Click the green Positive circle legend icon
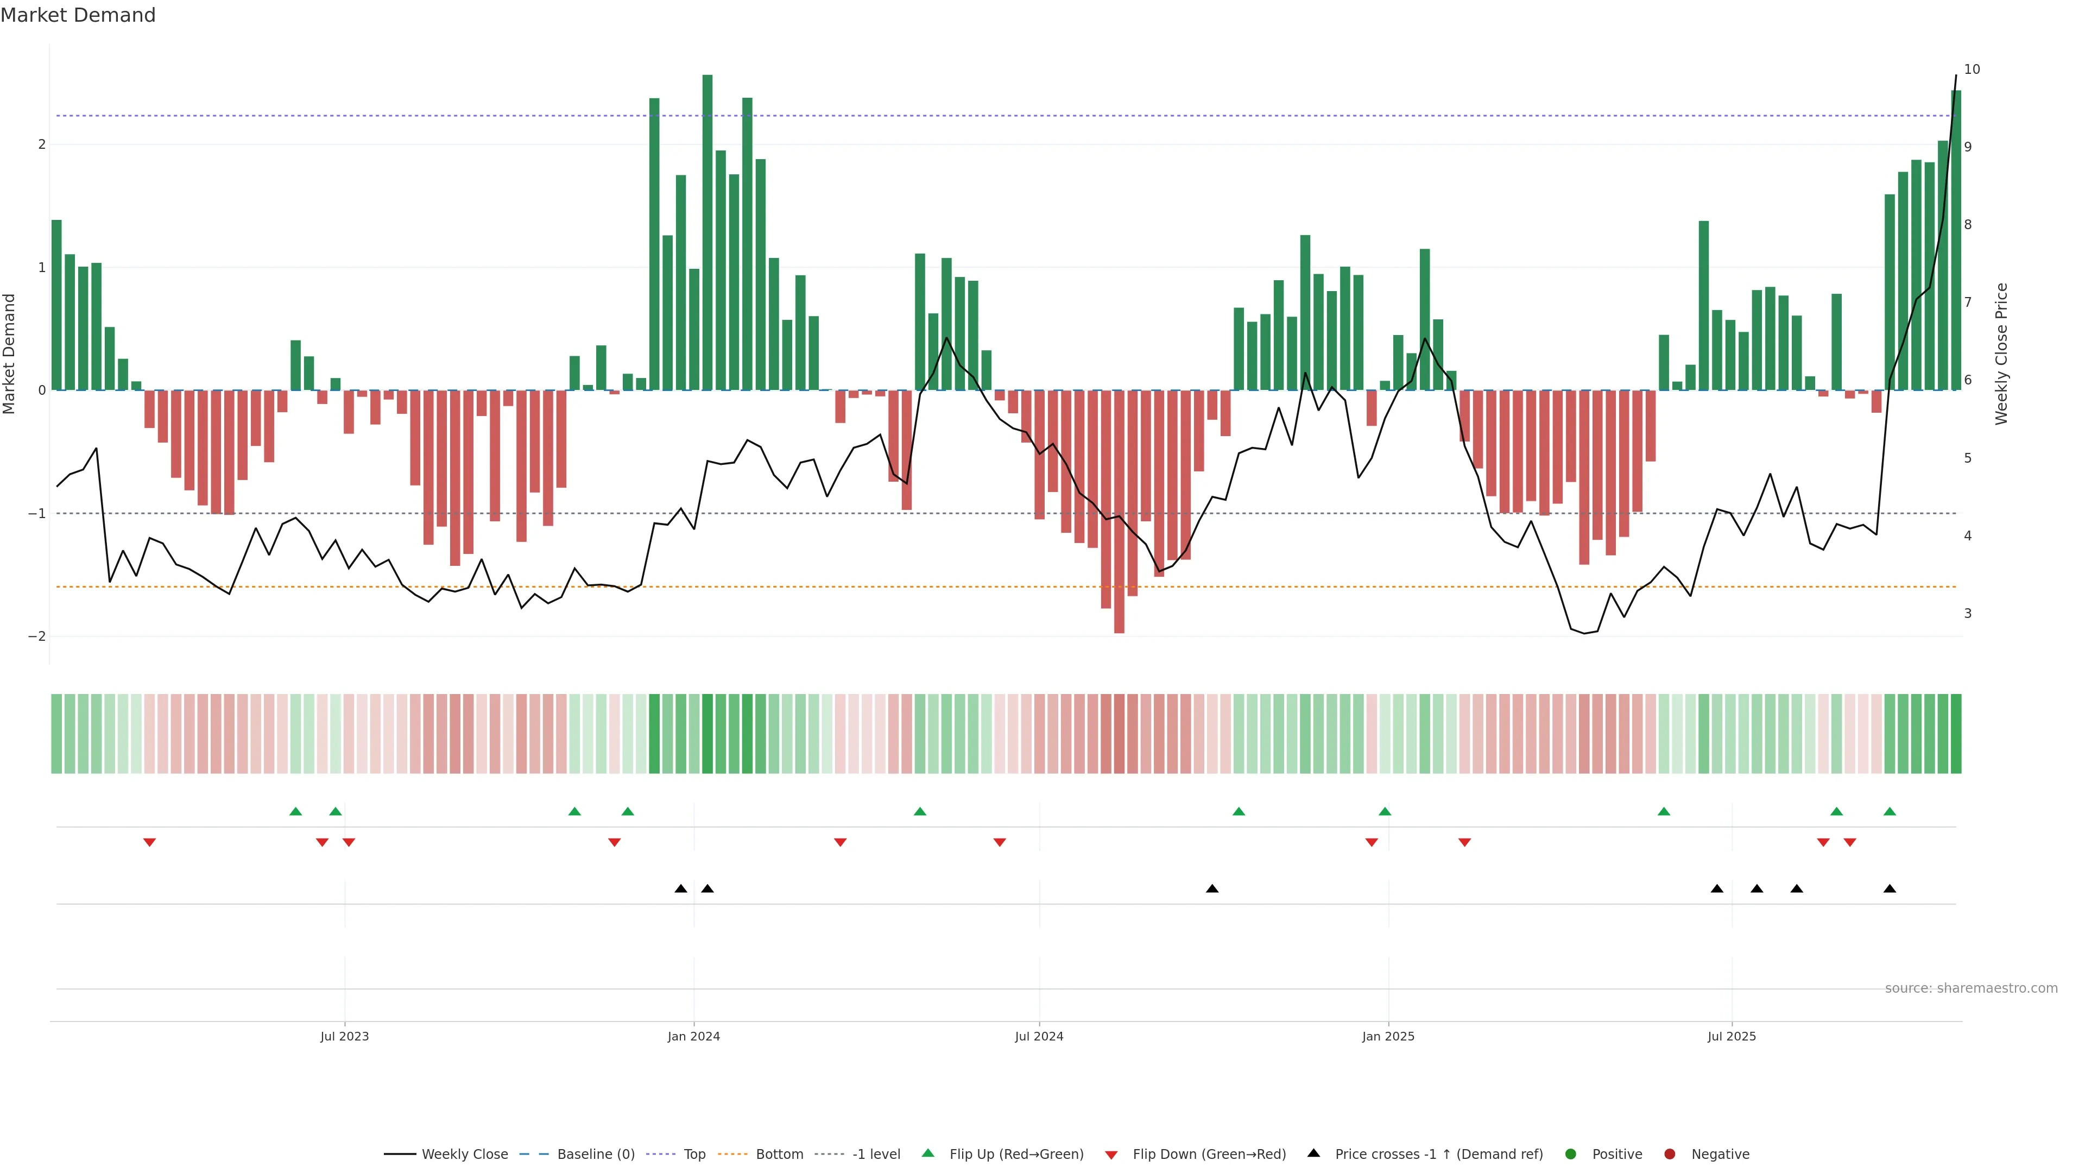The width and height of the screenshot is (2085, 1173). pyautogui.click(x=1571, y=1155)
